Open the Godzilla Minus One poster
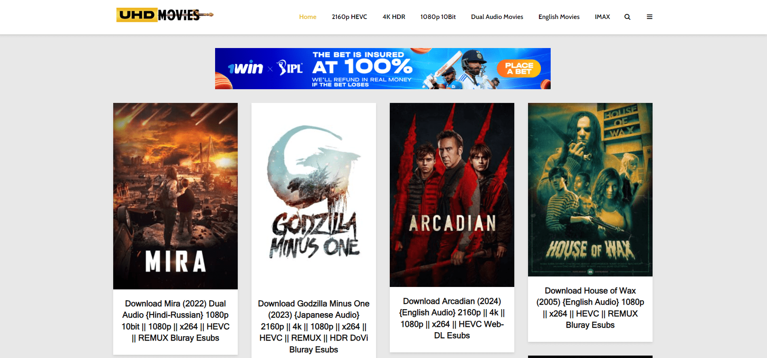 coord(314,196)
